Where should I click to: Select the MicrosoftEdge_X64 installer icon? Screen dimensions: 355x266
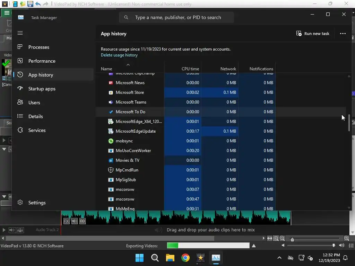[x=111, y=122]
